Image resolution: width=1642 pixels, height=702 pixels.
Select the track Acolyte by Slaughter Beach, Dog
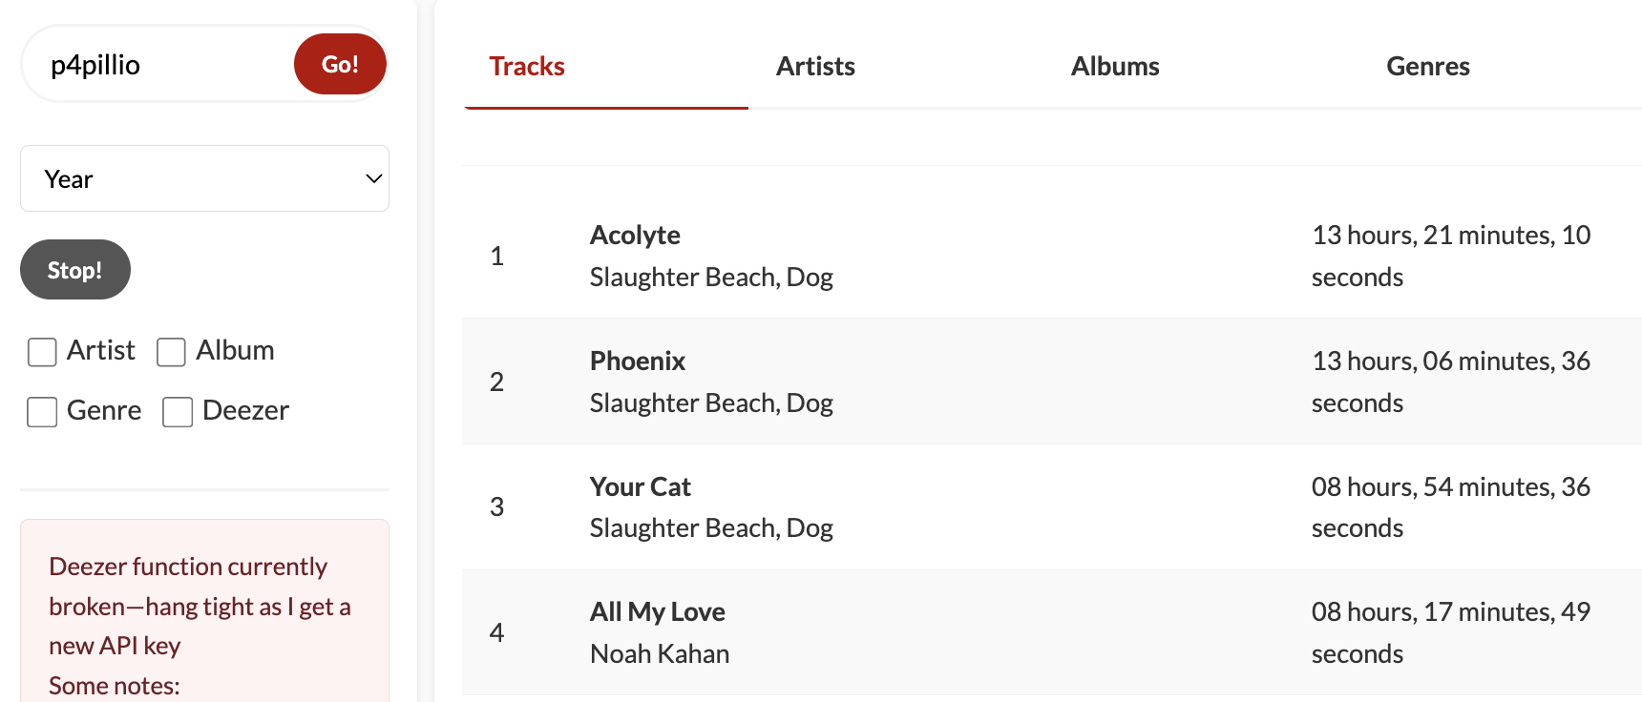tap(635, 235)
